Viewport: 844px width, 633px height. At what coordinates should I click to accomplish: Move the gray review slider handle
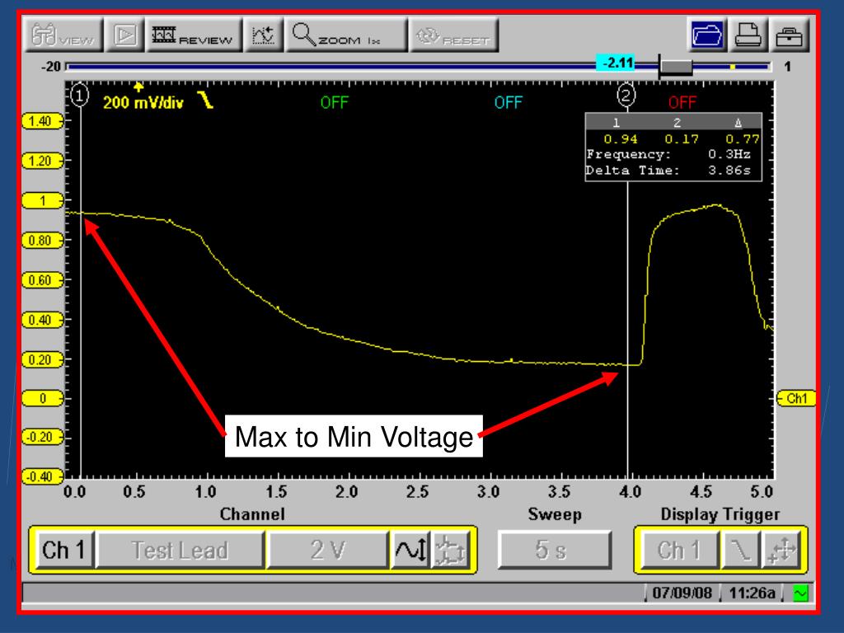[x=676, y=67]
